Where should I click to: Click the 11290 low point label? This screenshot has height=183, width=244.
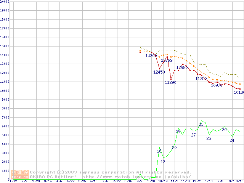[x=170, y=82]
